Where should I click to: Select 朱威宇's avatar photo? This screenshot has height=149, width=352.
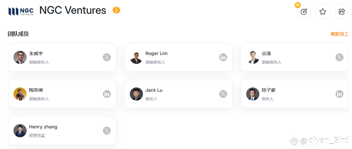pos(20,57)
